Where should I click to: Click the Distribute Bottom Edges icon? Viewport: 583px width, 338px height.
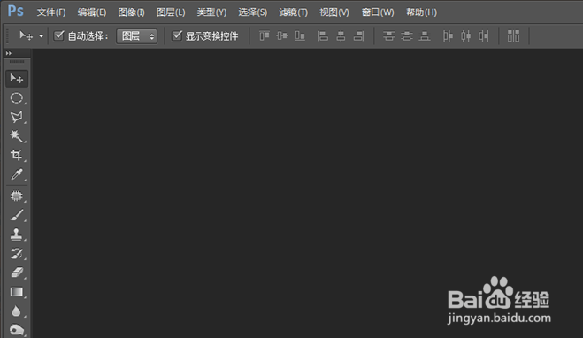(425, 36)
